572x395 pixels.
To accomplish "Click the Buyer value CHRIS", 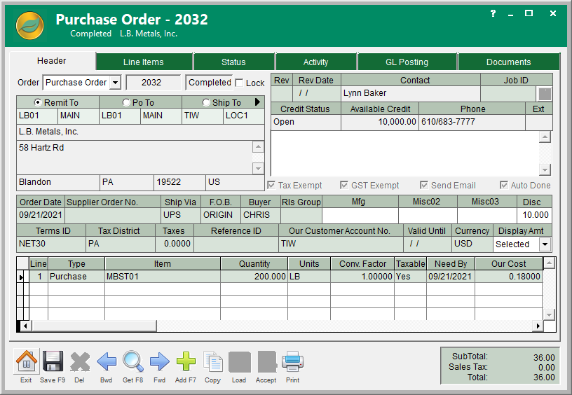I will pos(261,215).
